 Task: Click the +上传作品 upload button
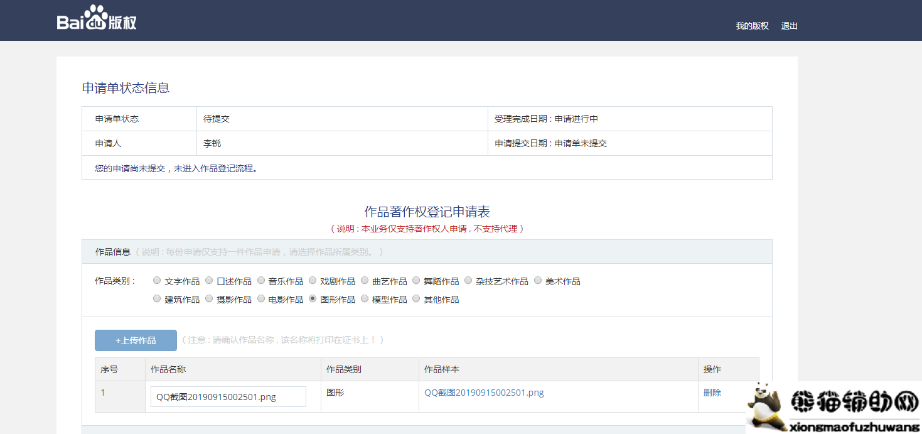(135, 340)
